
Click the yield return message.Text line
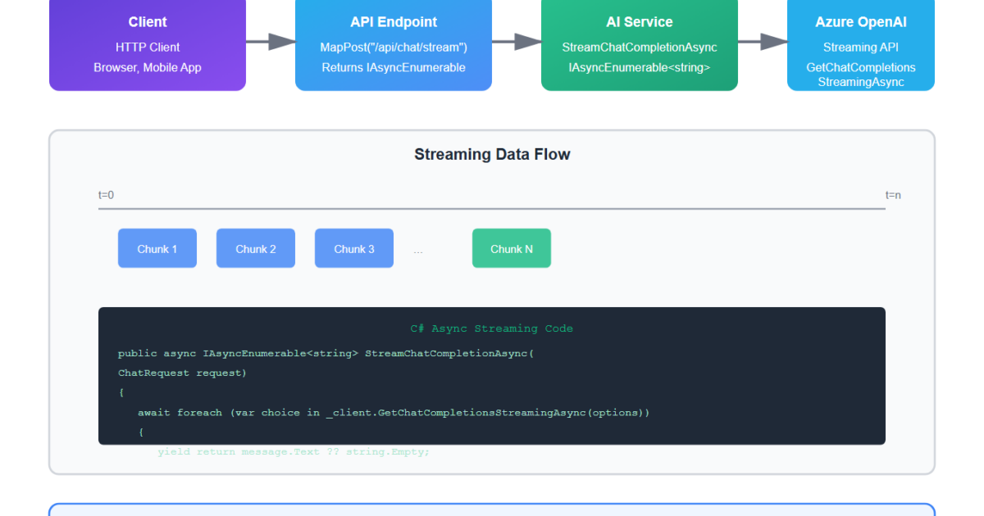tap(294, 451)
